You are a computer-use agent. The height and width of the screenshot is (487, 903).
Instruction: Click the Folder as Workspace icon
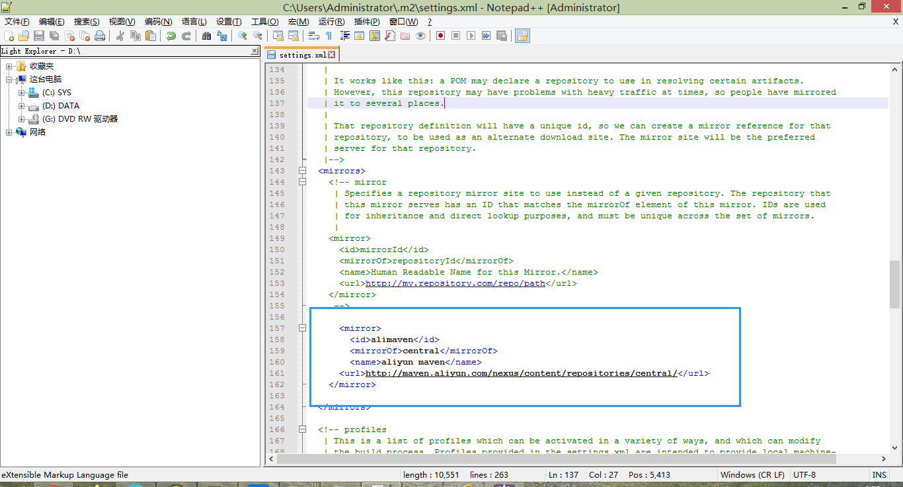(405, 36)
